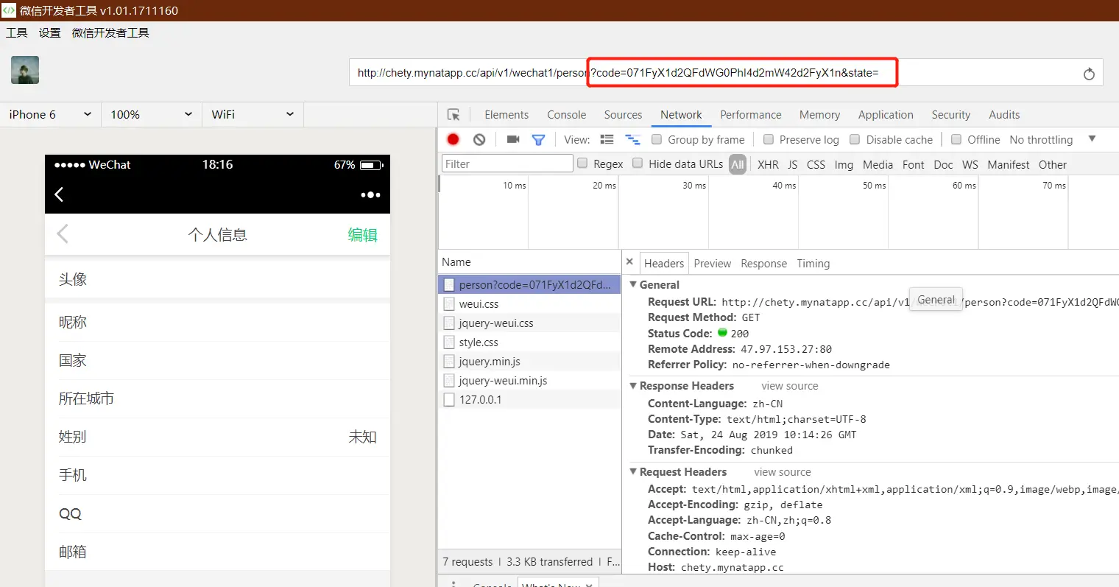Filter requests by XHR type
The image size is (1119, 587).
pos(768,164)
